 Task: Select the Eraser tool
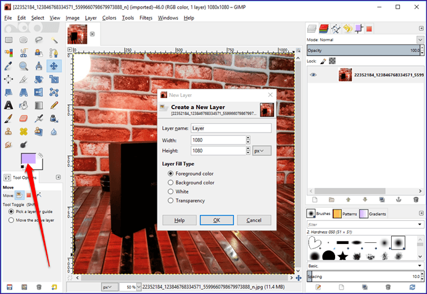click(23, 118)
